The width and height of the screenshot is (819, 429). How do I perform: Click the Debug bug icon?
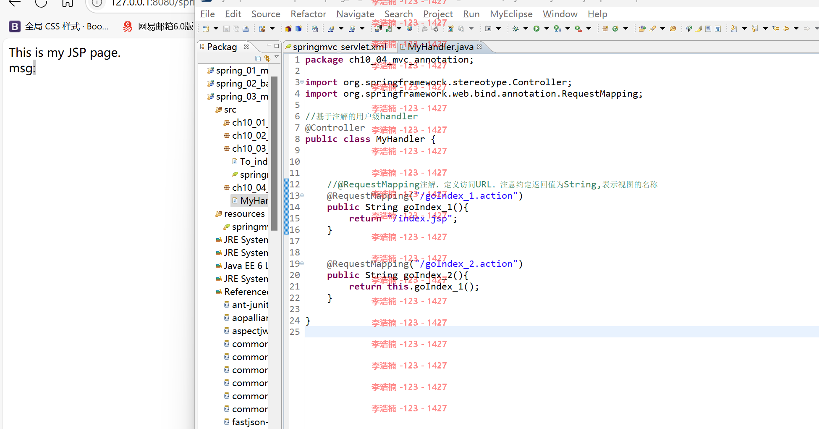(x=515, y=29)
